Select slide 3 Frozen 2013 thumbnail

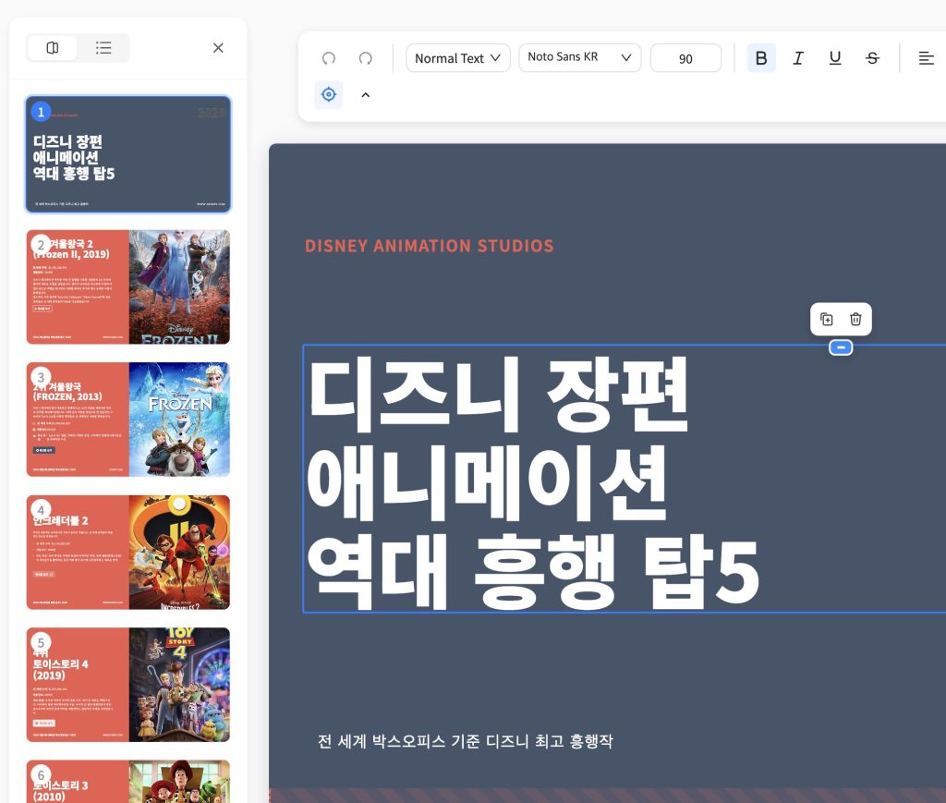coord(128,420)
